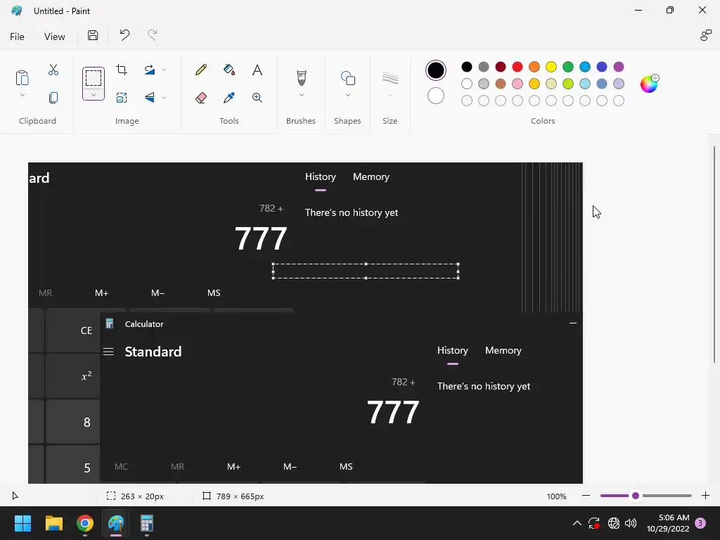Click the Redo arrow
720x540 pixels.
coord(153,35)
